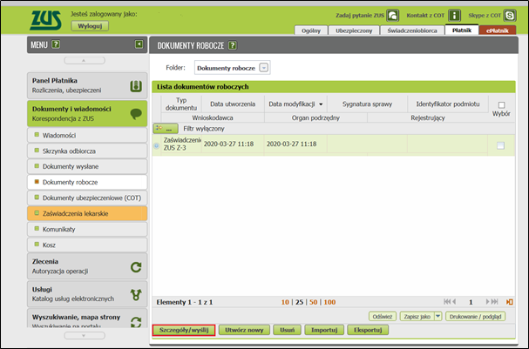
Task: Click Data utworzenia column header
Action: pyautogui.click(x=233, y=104)
